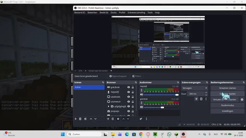
Task: Open the Beeld (V) menu
Action: 104,13
